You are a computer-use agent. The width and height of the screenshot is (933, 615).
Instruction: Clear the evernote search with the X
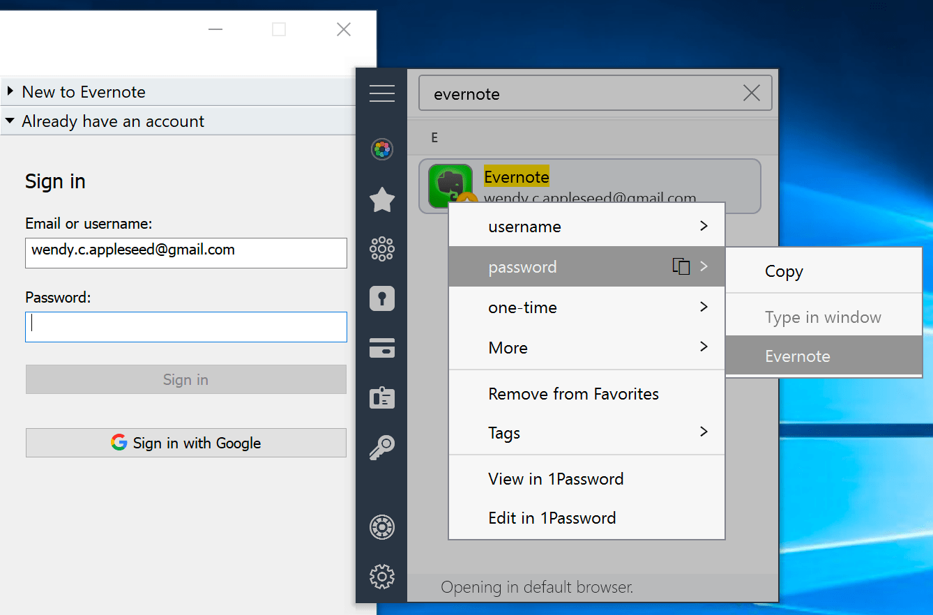[x=751, y=92]
